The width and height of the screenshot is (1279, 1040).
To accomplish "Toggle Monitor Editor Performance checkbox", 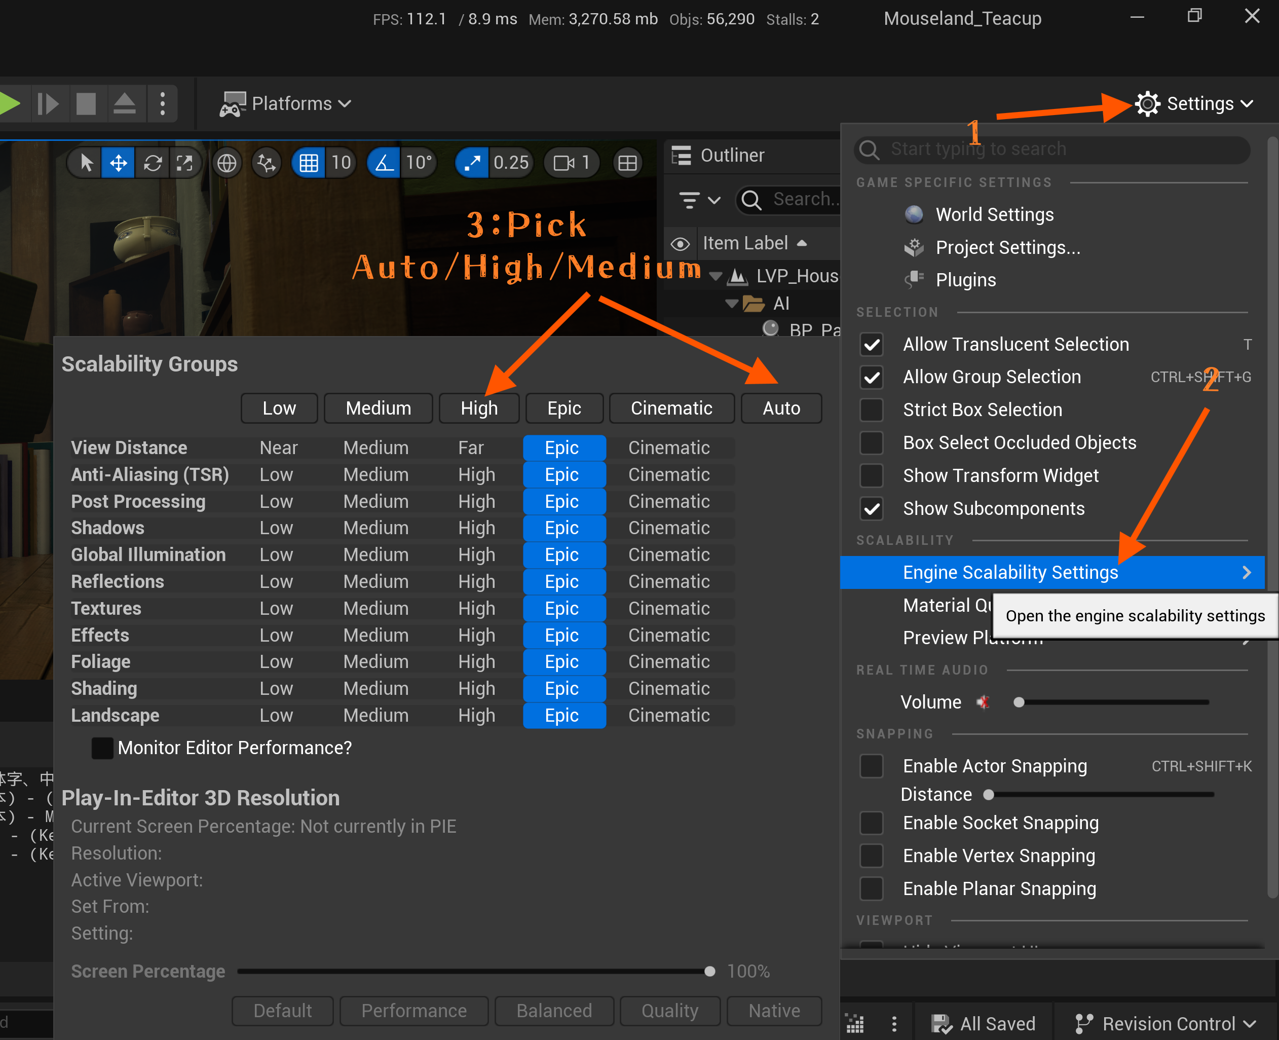I will click(x=102, y=748).
